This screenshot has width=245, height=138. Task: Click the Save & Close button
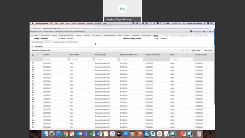point(199,35)
